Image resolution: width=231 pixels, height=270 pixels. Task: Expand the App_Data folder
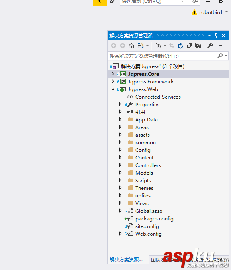click(120, 119)
